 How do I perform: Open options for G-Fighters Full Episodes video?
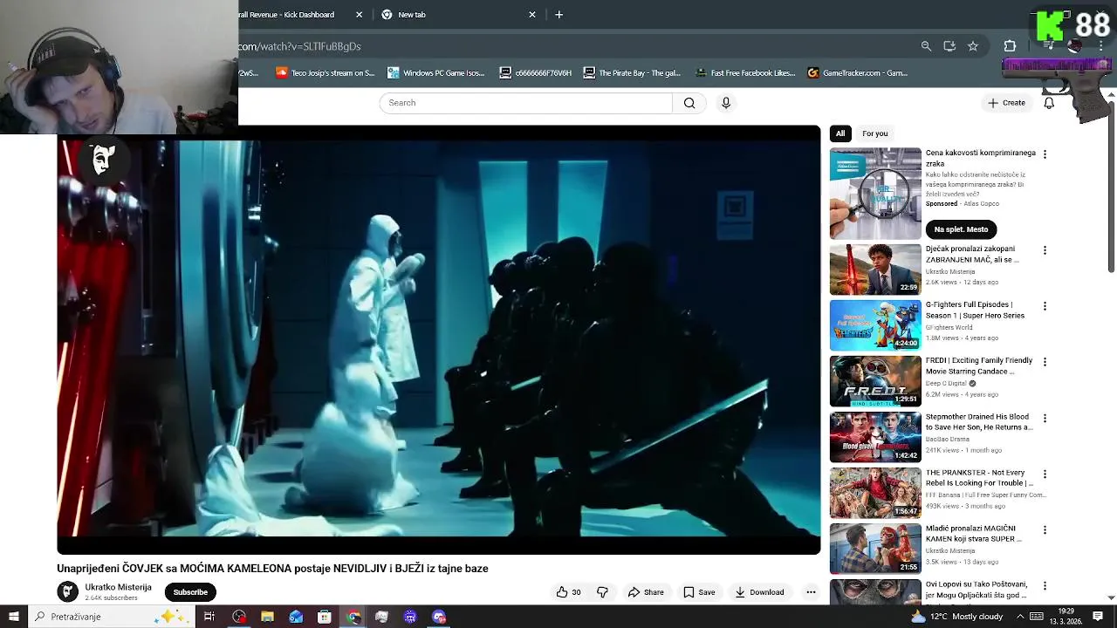pyautogui.click(x=1045, y=306)
